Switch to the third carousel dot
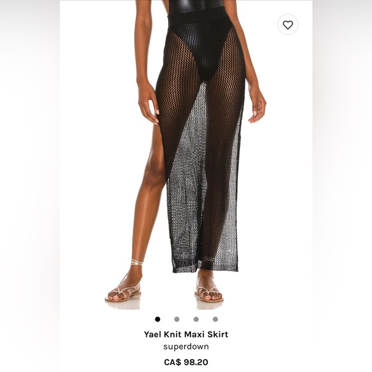Image resolution: width=372 pixels, height=372 pixels. coord(196,319)
